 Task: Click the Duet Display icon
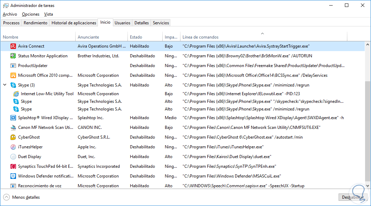(x=13, y=157)
